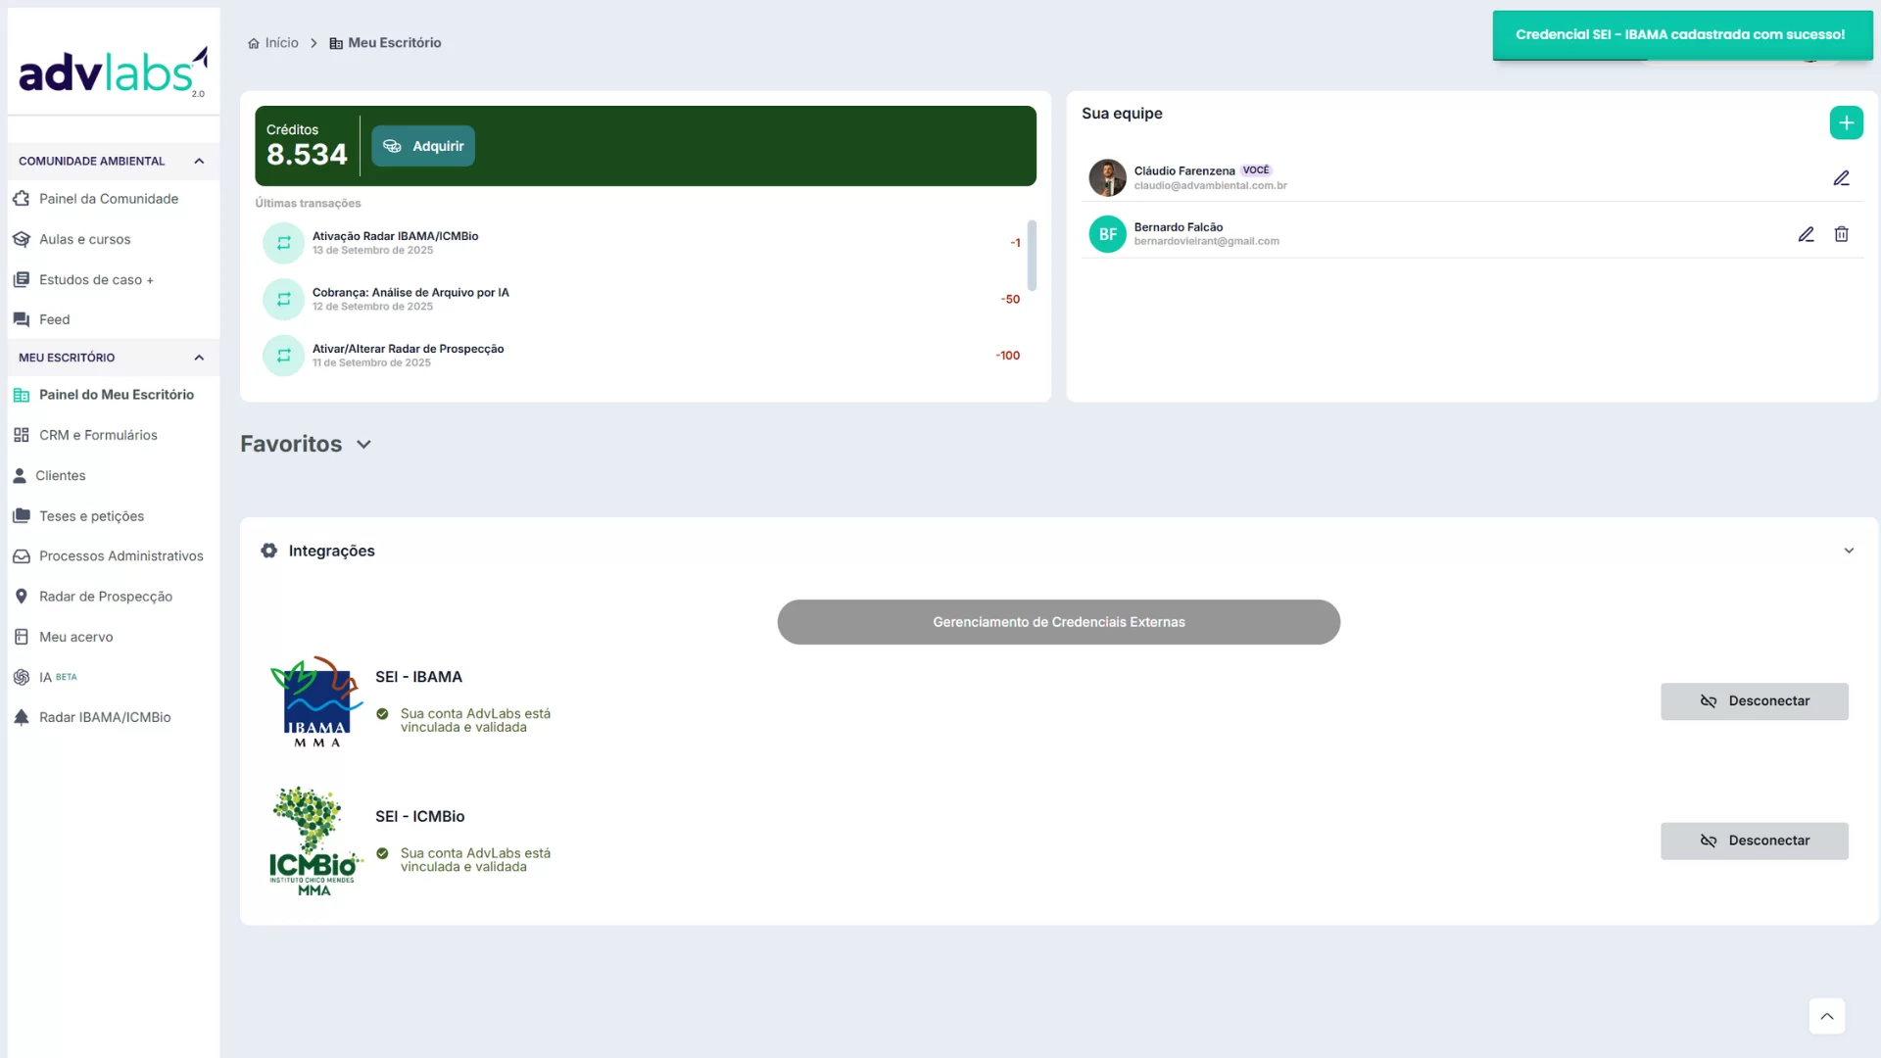
Task: Click the green plus icon to add team member
Action: point(1846,122)
